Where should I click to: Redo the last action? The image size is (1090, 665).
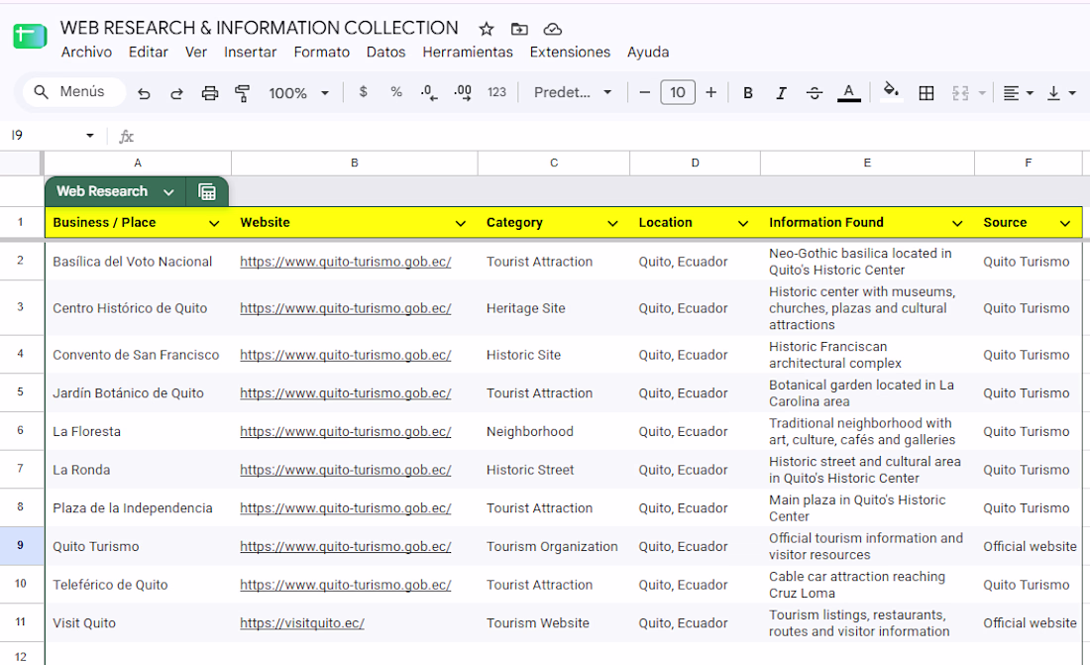click(x=176, y=92)
